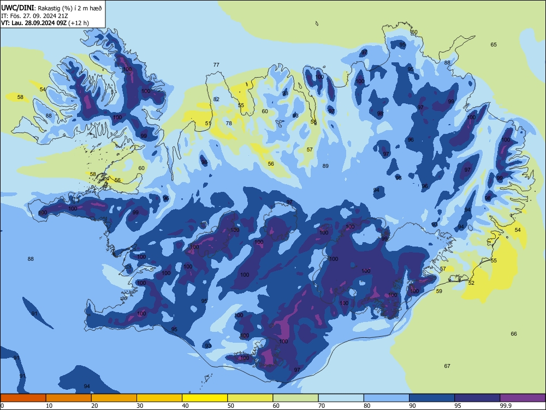Click the "59" humidity value on the southeast coast
This screenshot has width=546, height=410.
439,291
